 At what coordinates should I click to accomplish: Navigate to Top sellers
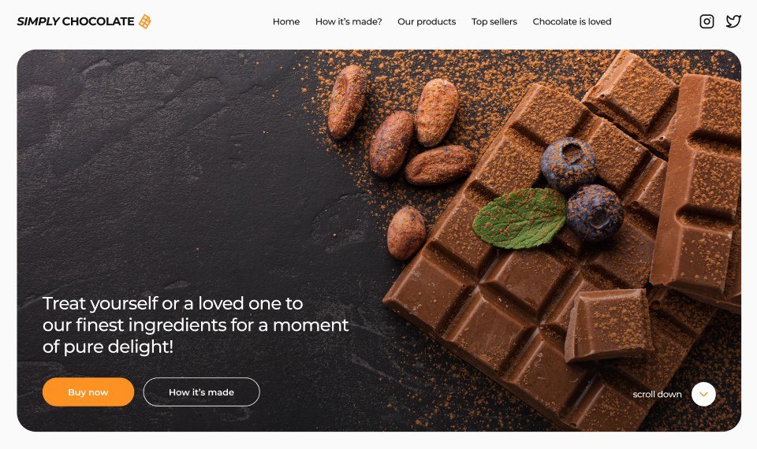point(494,22)
